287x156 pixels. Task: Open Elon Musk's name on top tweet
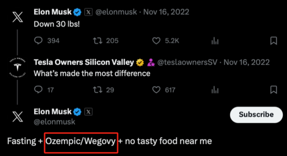[x=53, y=12]
